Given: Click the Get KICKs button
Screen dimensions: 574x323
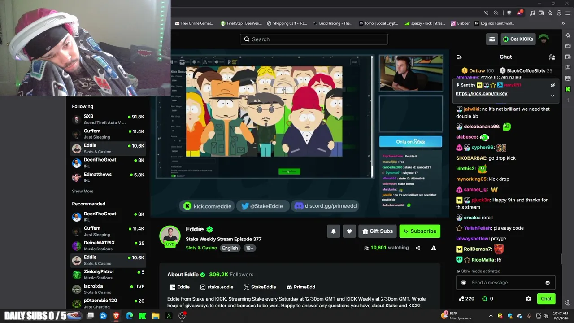Looking at the screenshot, I should point(518,39).
